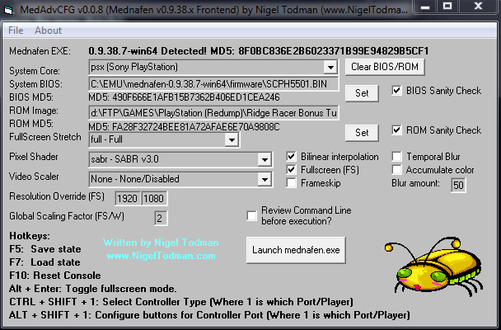This screenshot has width=501, height=330.
Task: Click Set button for ROM Image
Action: click(362, 132)
